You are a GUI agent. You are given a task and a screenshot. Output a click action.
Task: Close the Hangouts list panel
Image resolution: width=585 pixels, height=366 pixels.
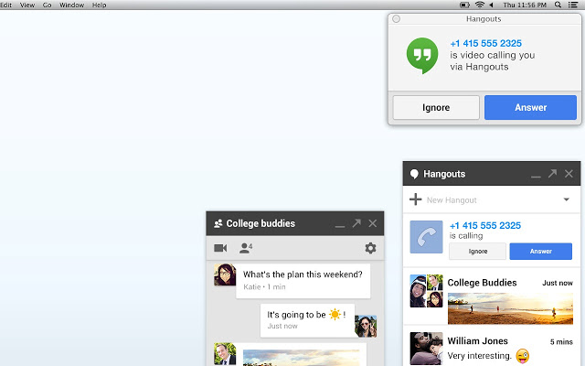pos(569,174)
